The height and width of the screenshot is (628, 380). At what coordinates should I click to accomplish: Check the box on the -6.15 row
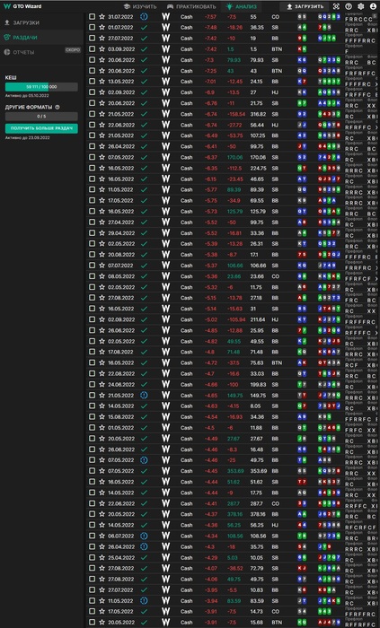(x=93, y=179)
